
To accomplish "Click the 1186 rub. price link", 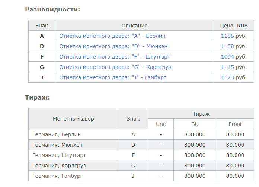I will [227, 36].
